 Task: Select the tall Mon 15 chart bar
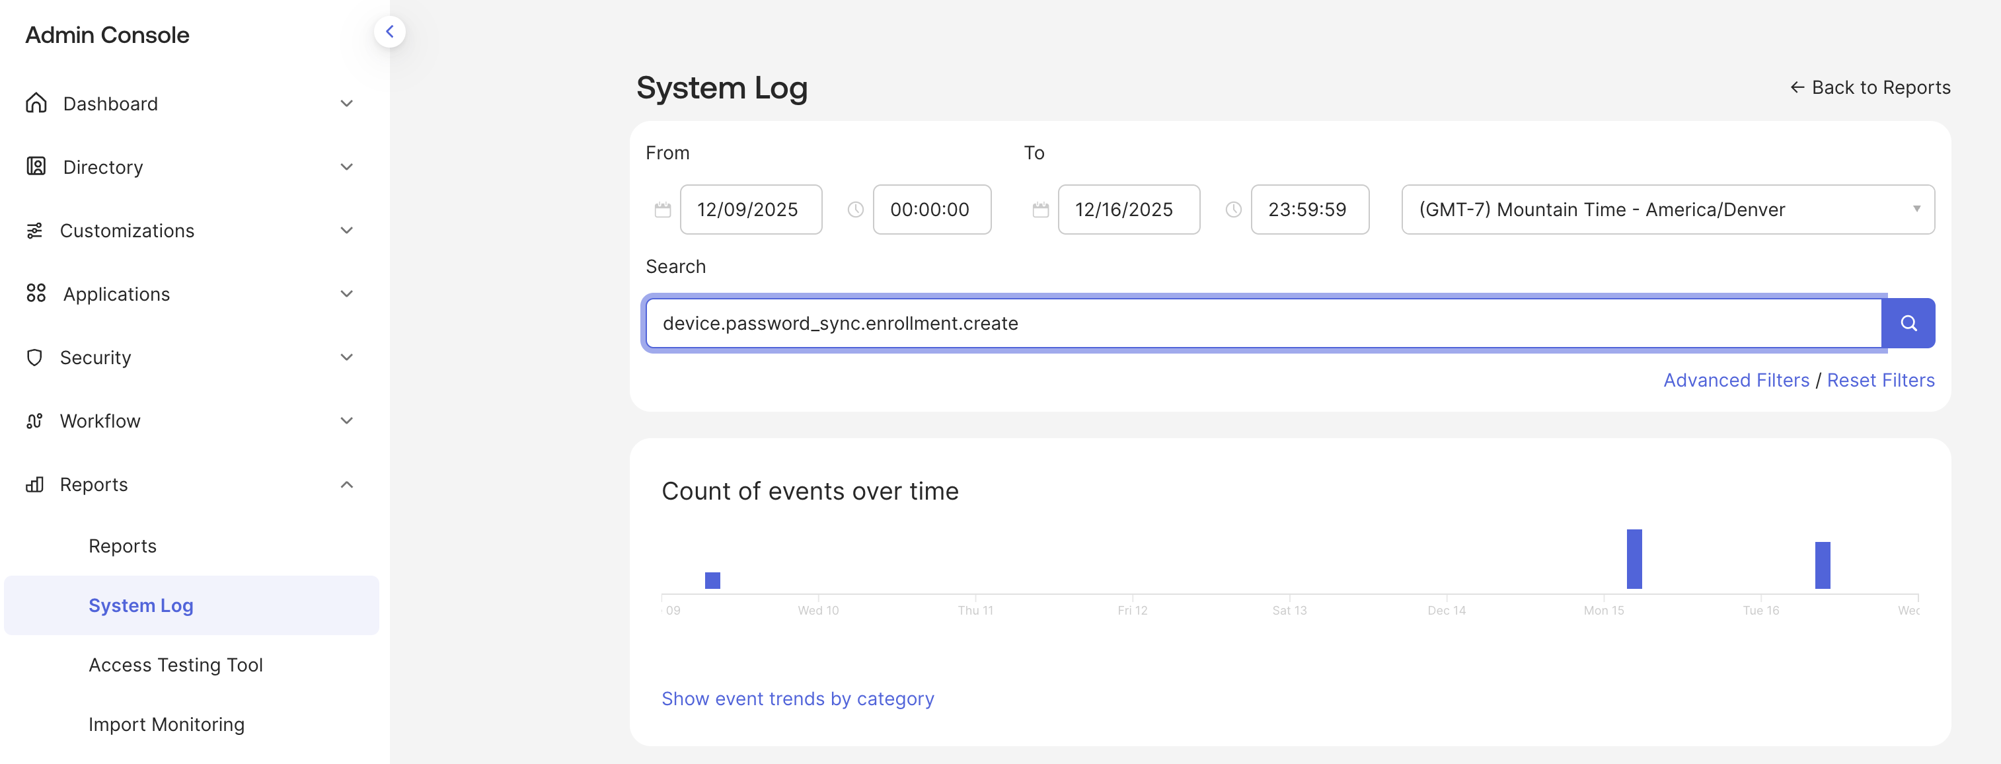1634,559
